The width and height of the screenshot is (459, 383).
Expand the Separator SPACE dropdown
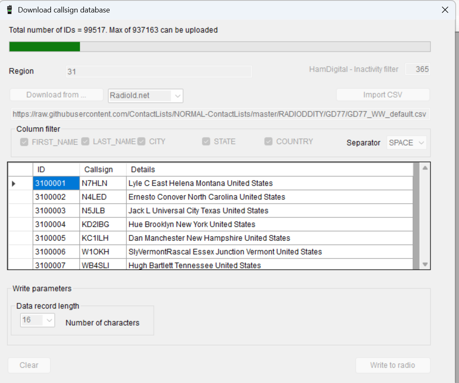[421, 143]
